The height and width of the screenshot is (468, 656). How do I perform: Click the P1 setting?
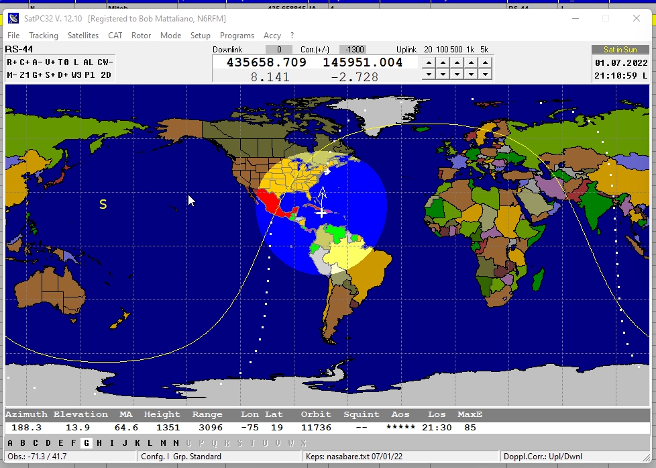(89, 75)
